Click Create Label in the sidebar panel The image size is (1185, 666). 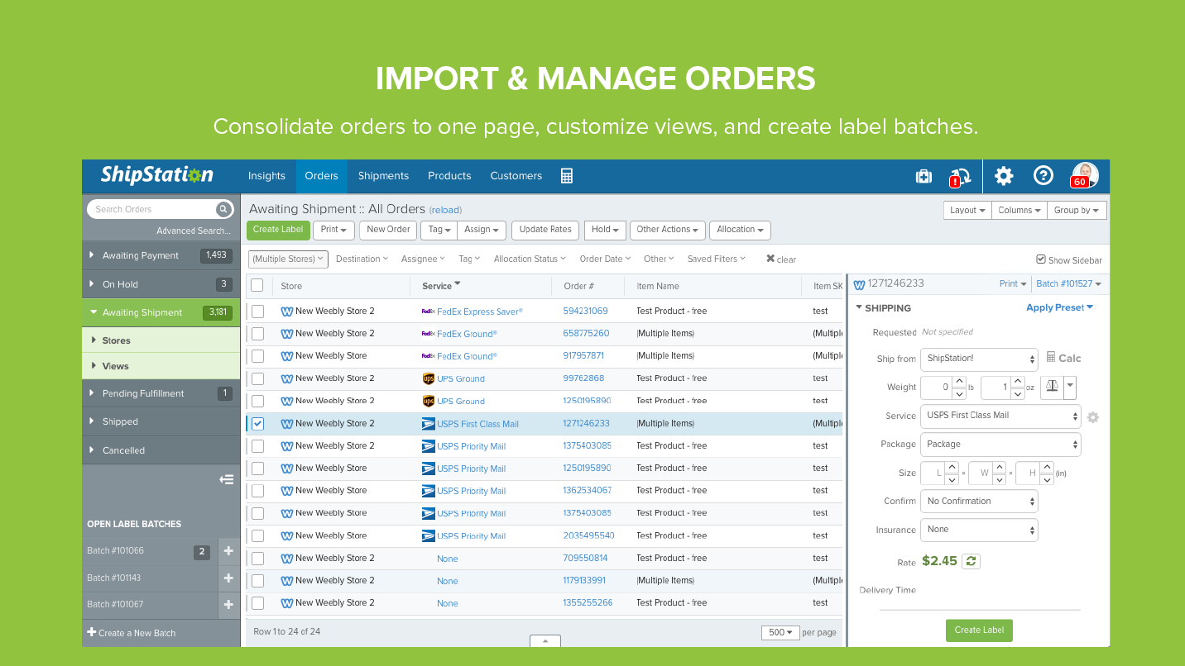tap(979, 630)
